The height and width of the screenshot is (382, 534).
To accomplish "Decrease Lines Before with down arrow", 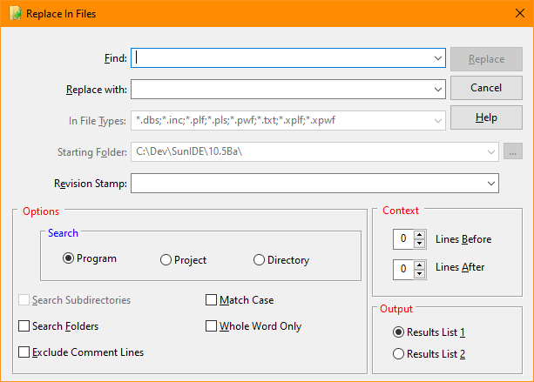I will [420, 244].
